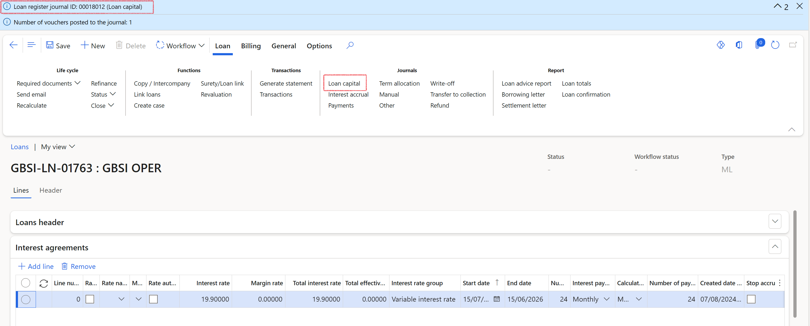Expand Required documents dropdown

point(49,83)
